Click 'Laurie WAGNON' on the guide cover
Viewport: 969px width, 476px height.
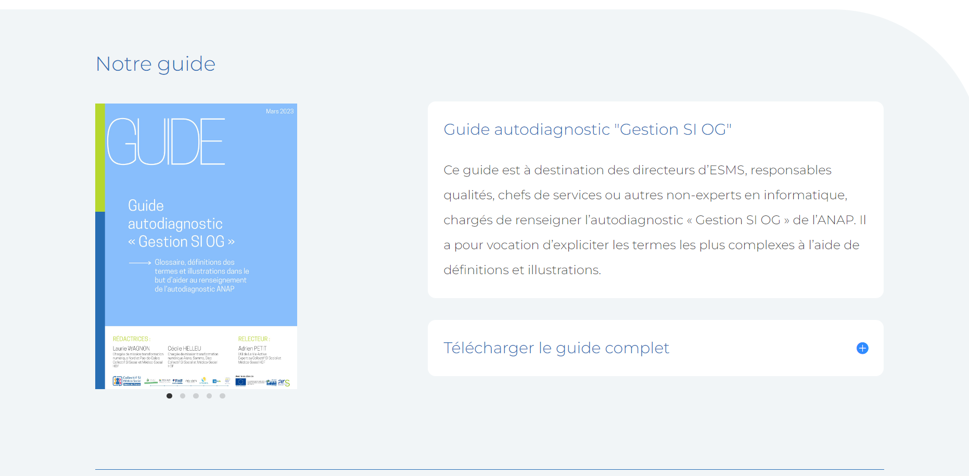point(131,349)
